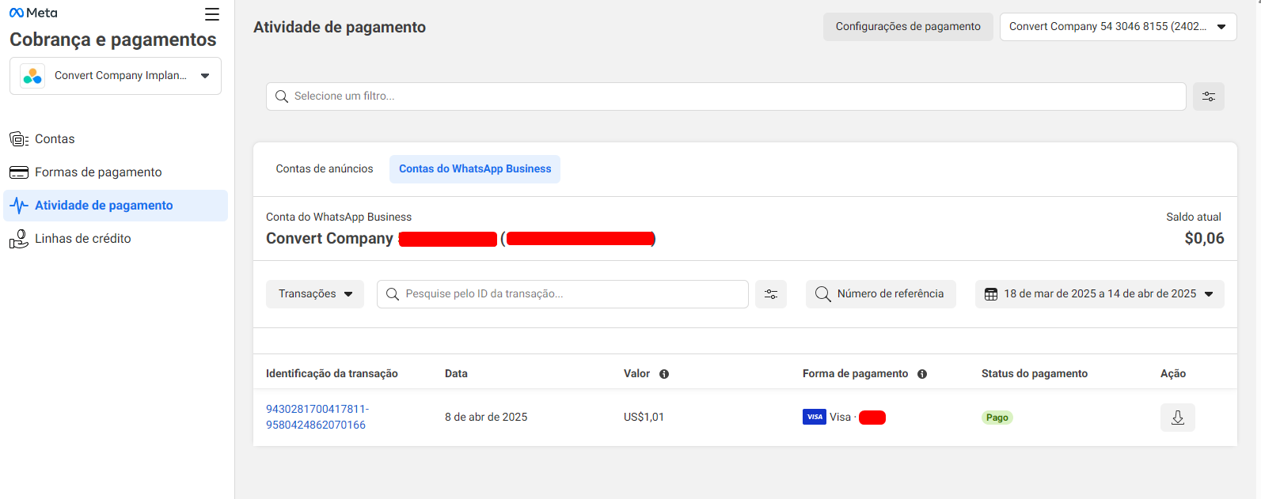Viewport: 1261px width, 499px height.
Task: Click the Meta logo
Action: click(x=33, y=13)
